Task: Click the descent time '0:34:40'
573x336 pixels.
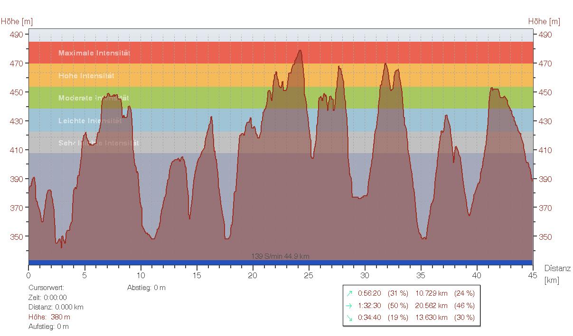Action: (x=369, y=318)
